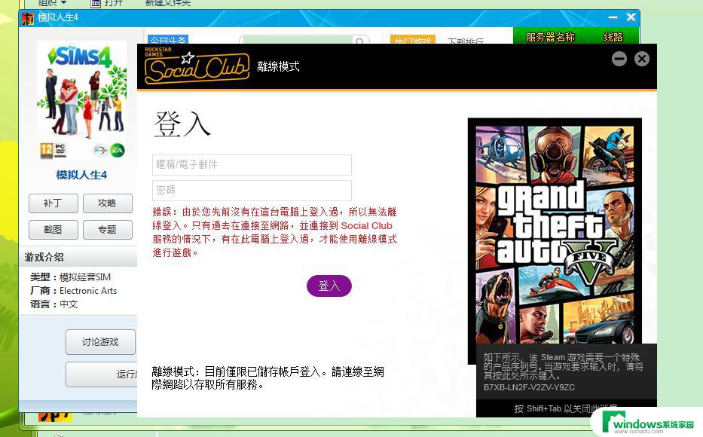This screenshot has height=437, width=703.
Task: Close the 模拟人生4 window
Action: [631, 17]
